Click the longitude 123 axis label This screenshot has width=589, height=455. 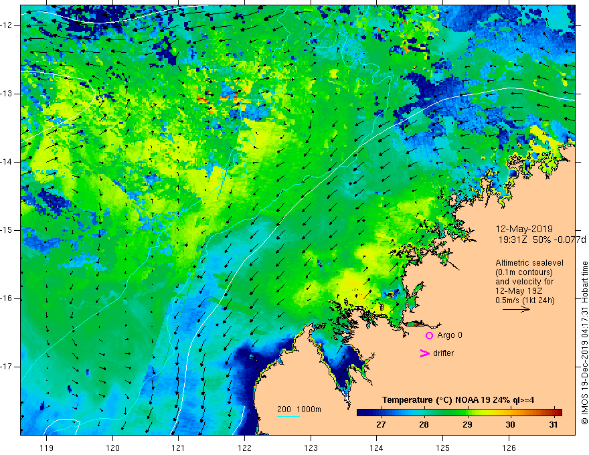pos(311,448)
